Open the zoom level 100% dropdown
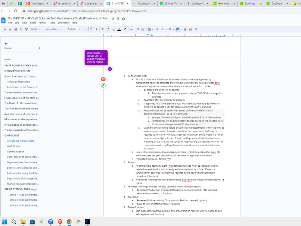 [x=36, y=30]
